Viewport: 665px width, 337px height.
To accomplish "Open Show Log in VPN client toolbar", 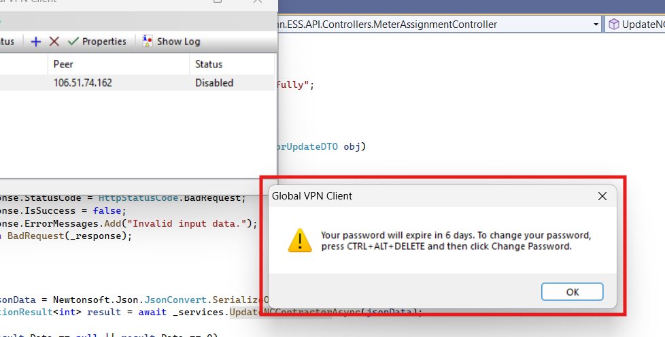I will coord(171,42).
